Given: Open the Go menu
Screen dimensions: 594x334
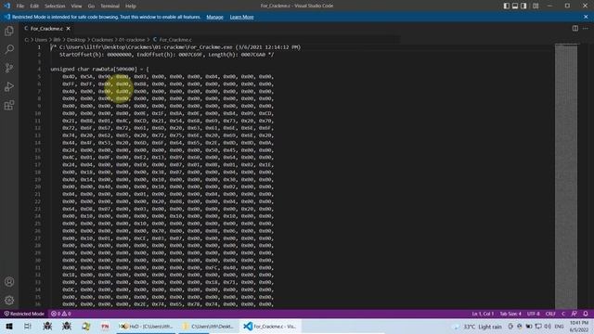Looking at the screenshot, I should tap(91, 6).
